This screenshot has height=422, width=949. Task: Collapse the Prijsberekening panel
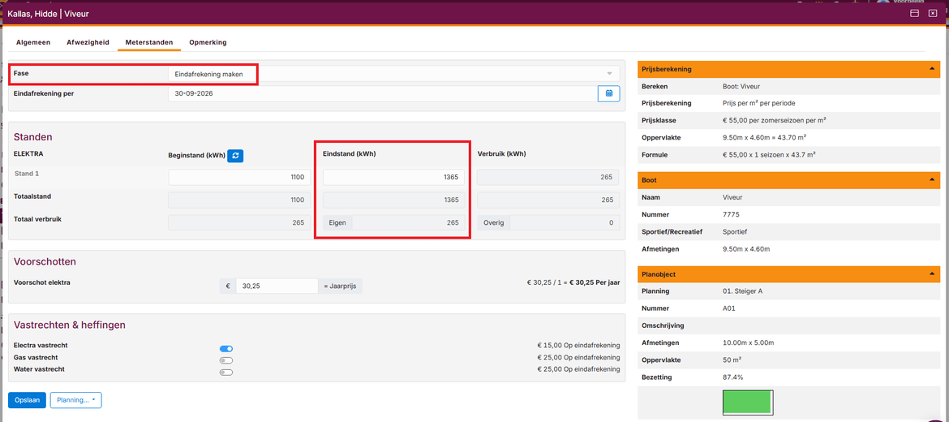tap(931, 69)
